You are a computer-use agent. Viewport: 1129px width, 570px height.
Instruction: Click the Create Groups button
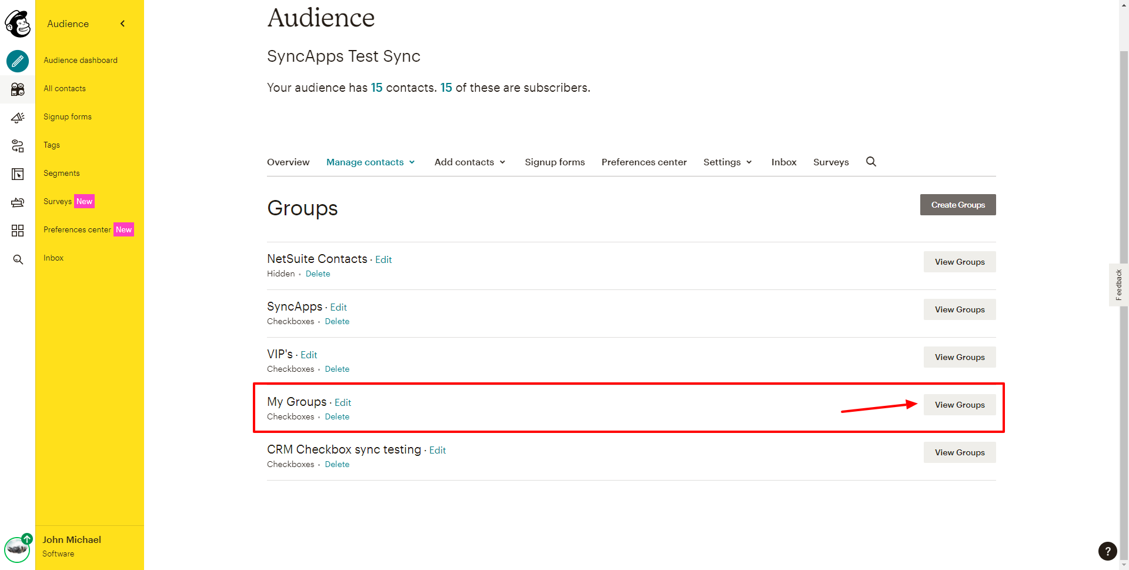[x=958, y=205]
